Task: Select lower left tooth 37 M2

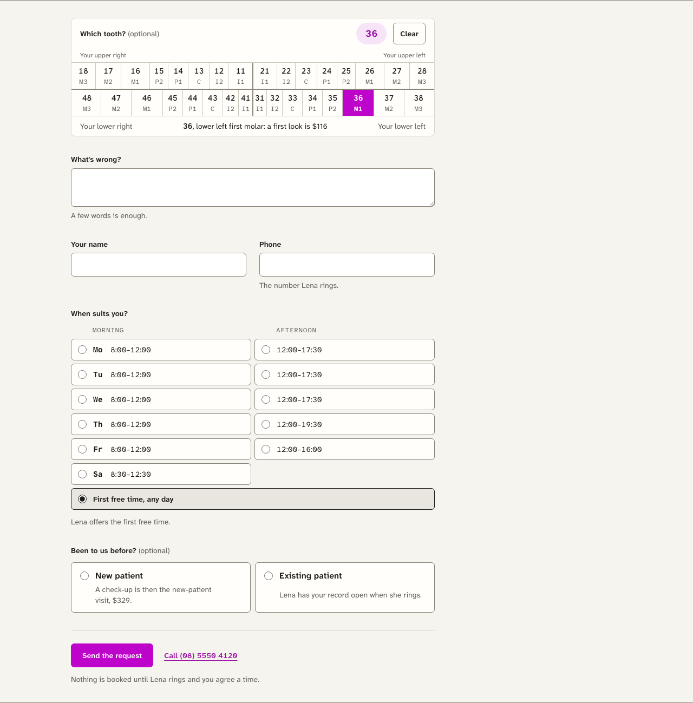Action: point(389,103)
